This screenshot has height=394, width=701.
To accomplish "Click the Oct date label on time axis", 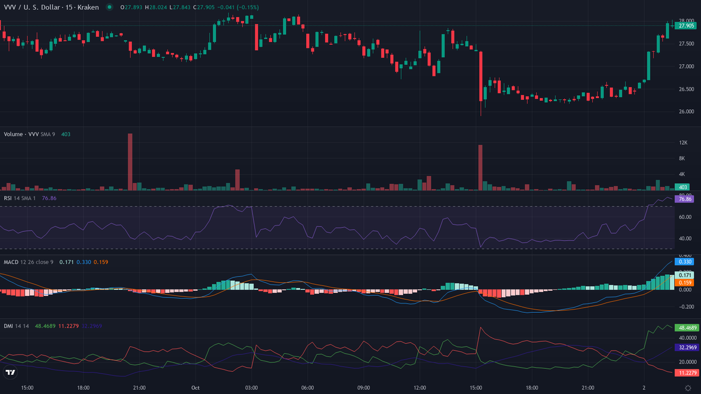I will (x=196, y=388).
